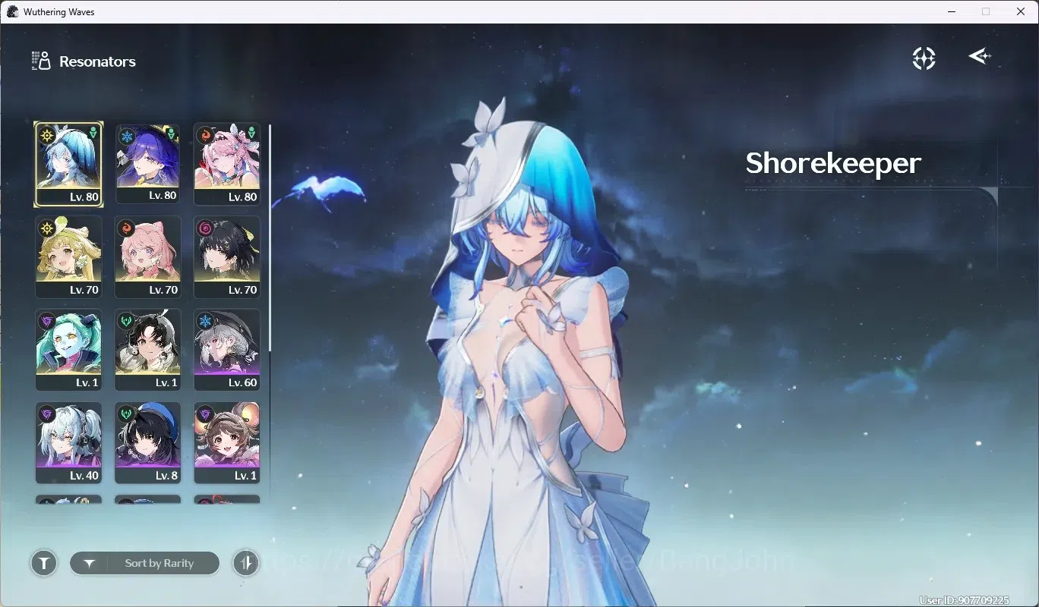
Task: Click green team marker on pink-haired Lv. 80 card
Action: click(x=251, y=134)
